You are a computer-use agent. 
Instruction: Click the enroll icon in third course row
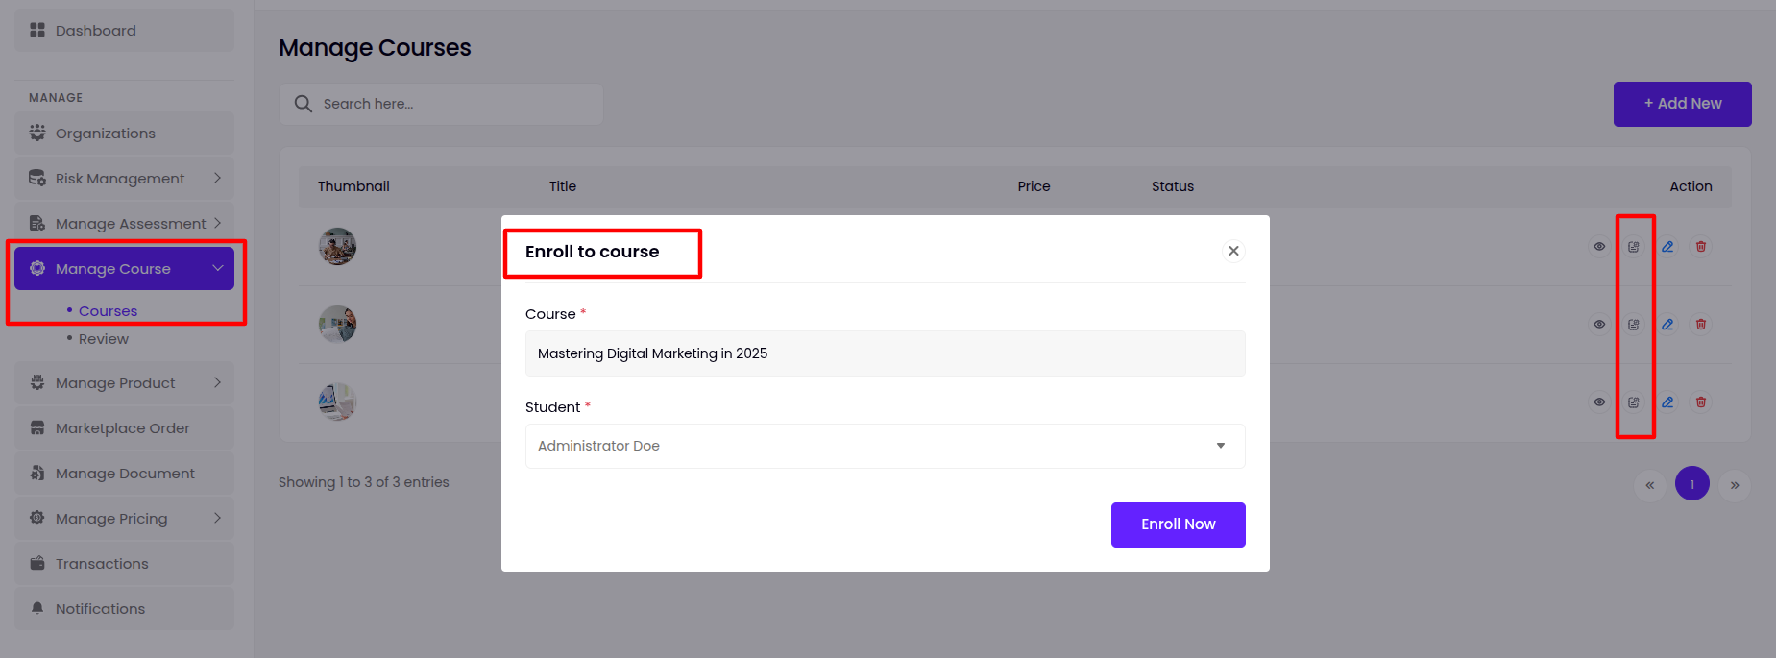[x=1633, y=402]
